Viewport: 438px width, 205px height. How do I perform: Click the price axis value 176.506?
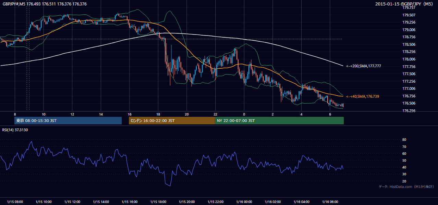pyautogui.click(x=410, y=103)
